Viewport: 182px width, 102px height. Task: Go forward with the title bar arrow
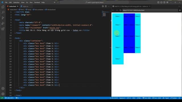tap(58, 2)
